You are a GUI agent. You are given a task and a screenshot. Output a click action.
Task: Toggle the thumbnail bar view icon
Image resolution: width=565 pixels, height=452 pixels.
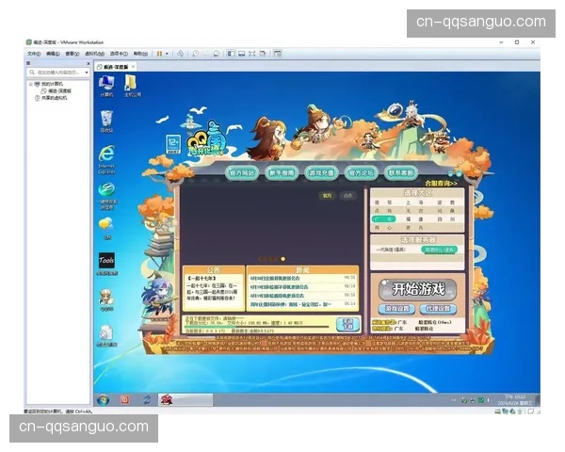241,54
